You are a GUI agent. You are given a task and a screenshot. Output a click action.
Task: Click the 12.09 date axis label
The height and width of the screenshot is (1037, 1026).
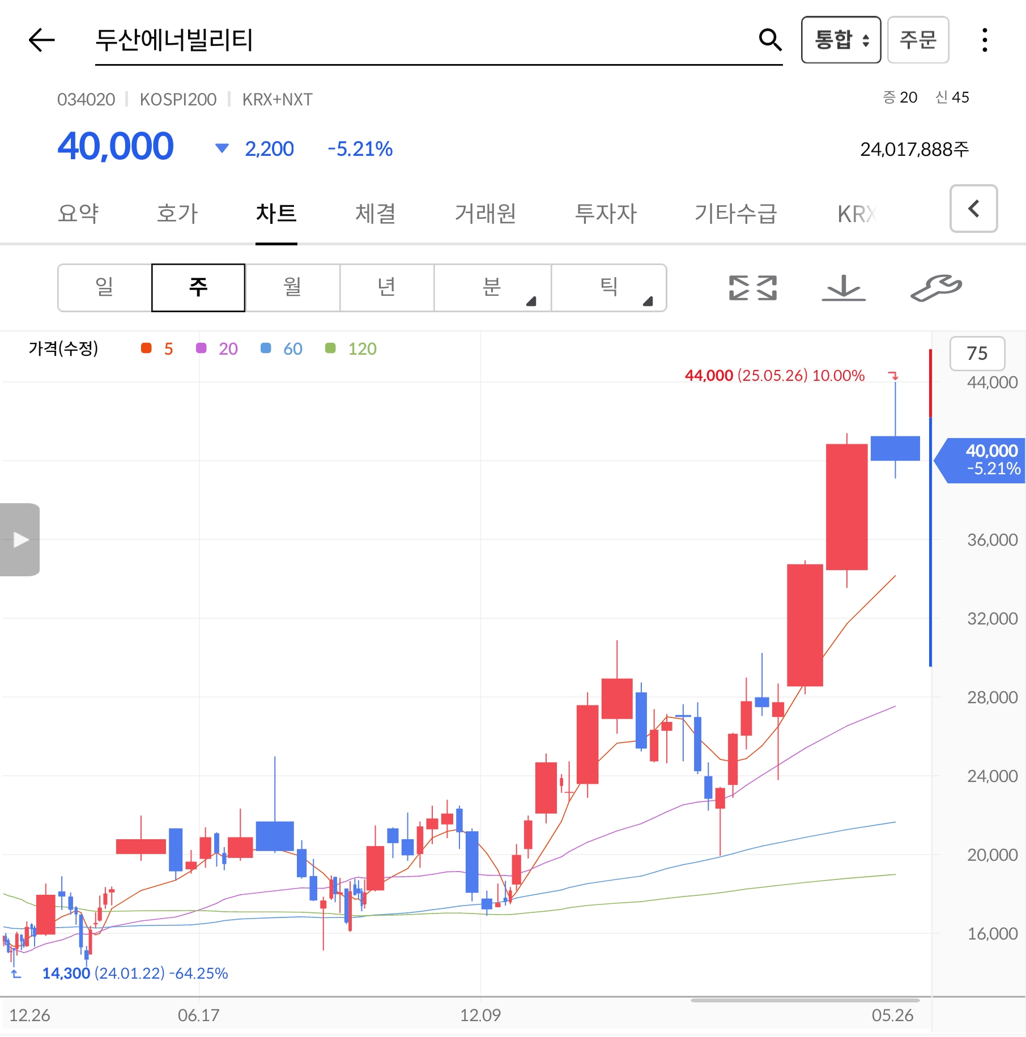480,1015
